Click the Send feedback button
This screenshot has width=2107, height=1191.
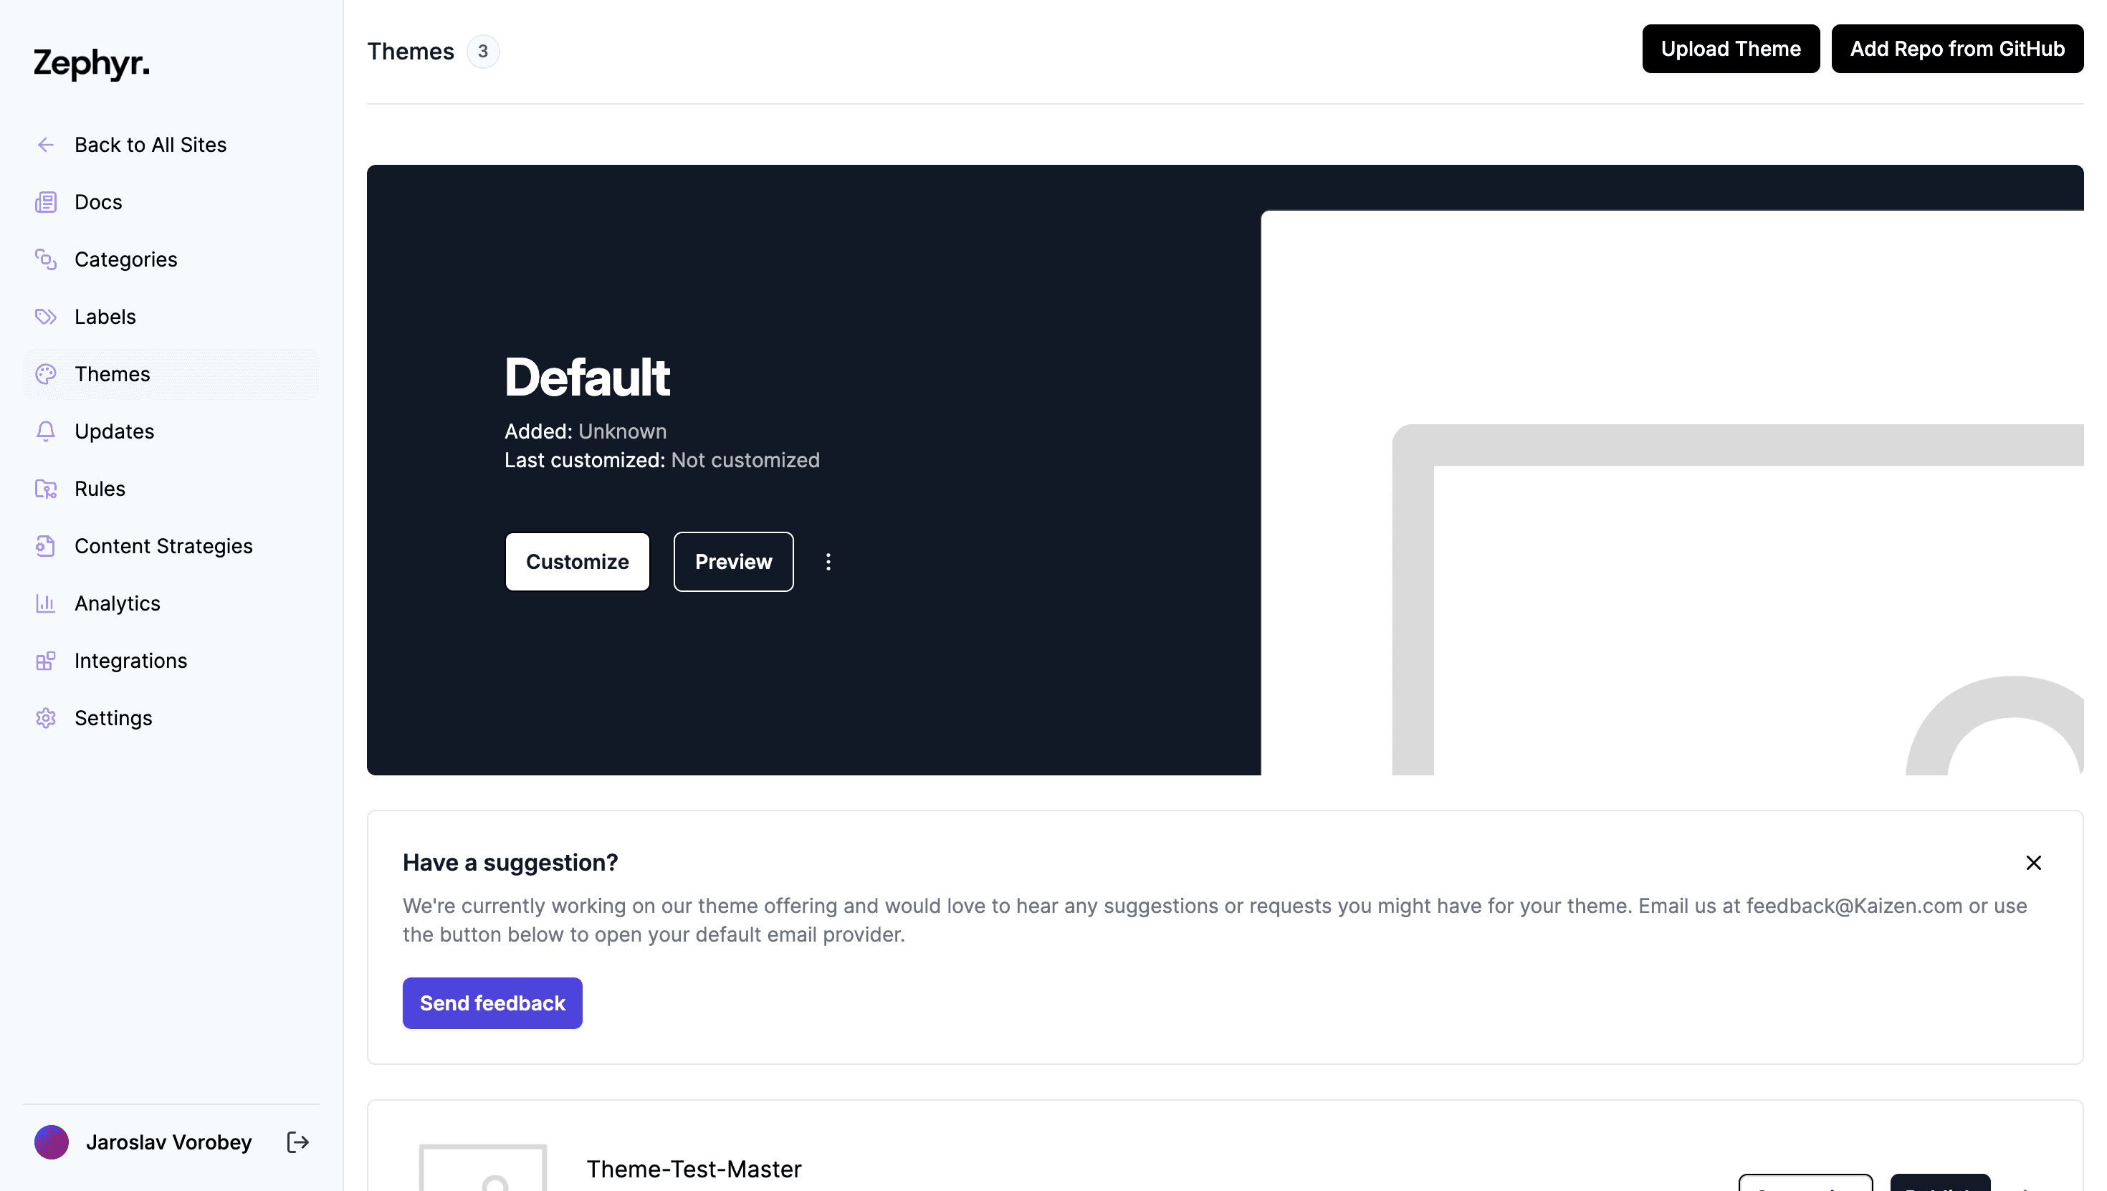[492, 1003]
